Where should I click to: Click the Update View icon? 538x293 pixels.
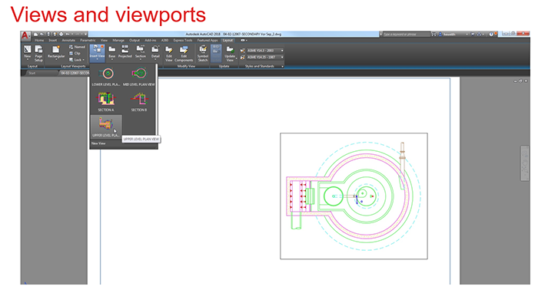(x=230, y=54)
